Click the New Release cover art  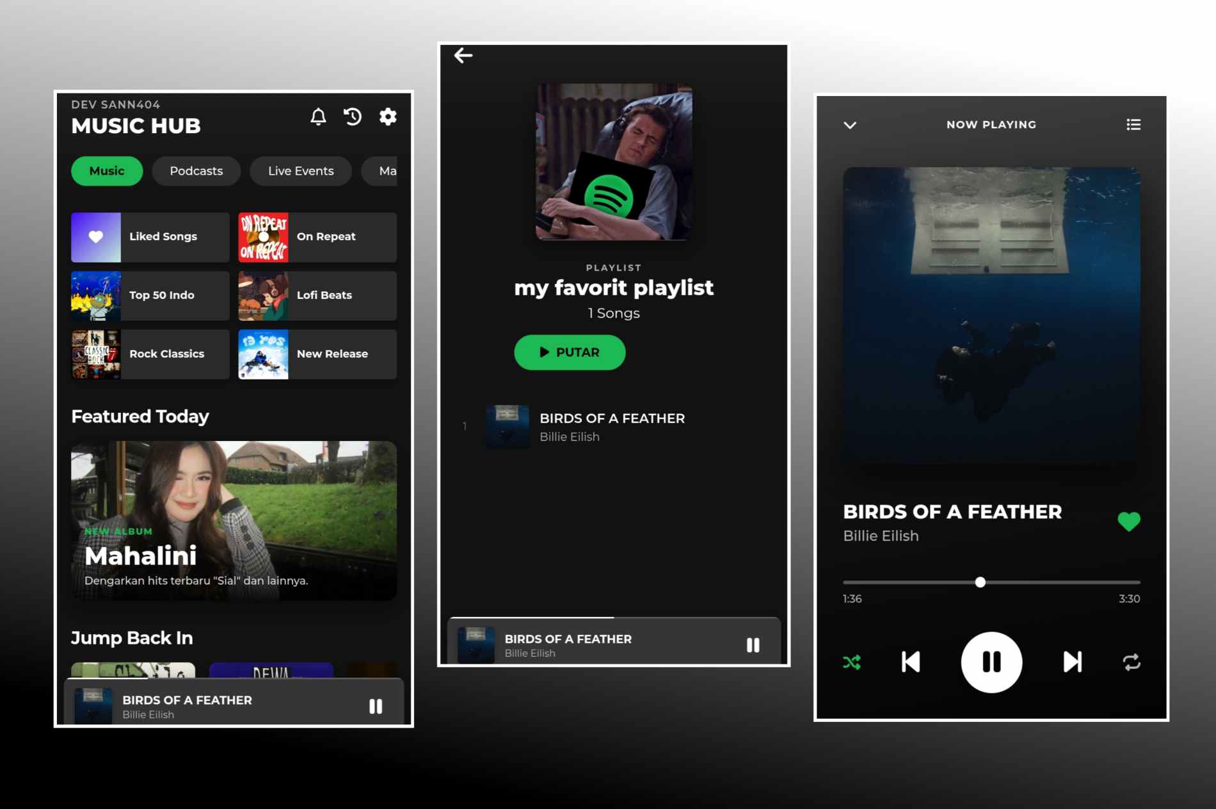263,355
